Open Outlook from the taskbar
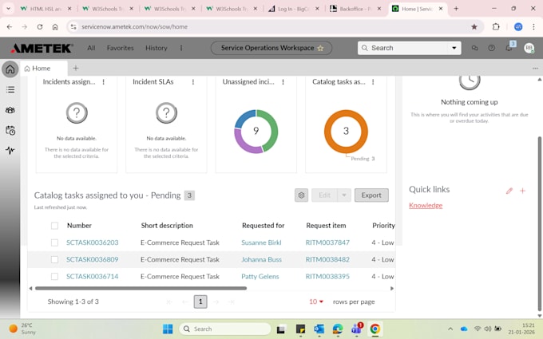 click(319, 329)
